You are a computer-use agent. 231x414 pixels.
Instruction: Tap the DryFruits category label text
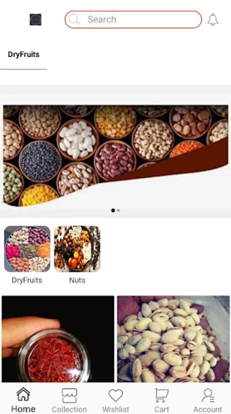(27, 280)
